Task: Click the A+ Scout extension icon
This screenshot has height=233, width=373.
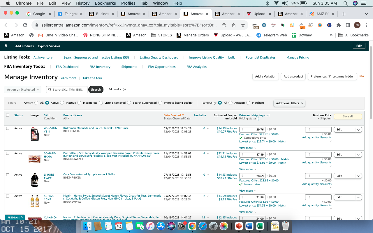Action: (x=292, y=25)
